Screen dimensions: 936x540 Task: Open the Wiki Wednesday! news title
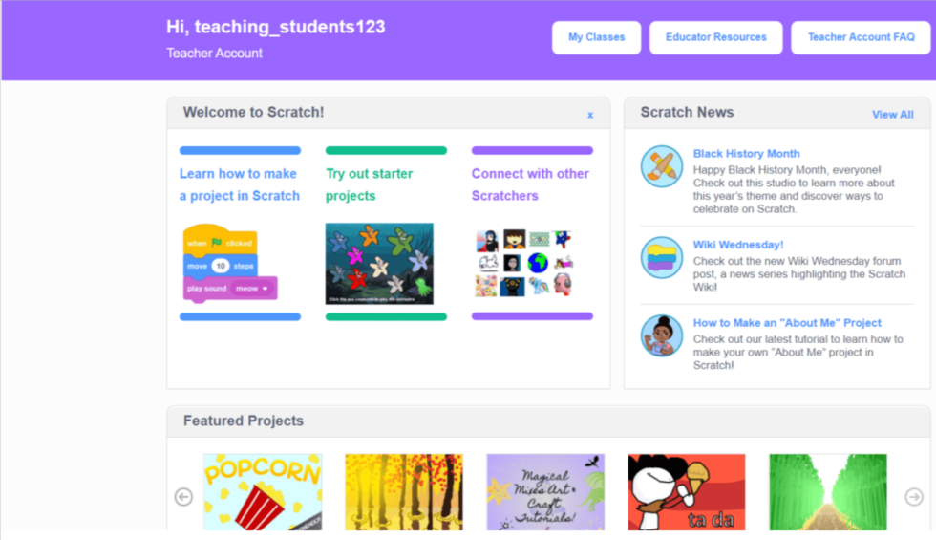click(737, 245)
